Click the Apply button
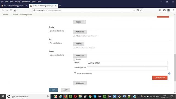The image size is (176, 99). 65,90
